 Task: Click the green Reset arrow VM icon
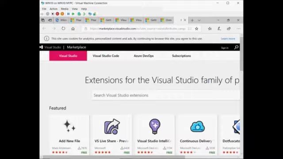coord(73,14)
